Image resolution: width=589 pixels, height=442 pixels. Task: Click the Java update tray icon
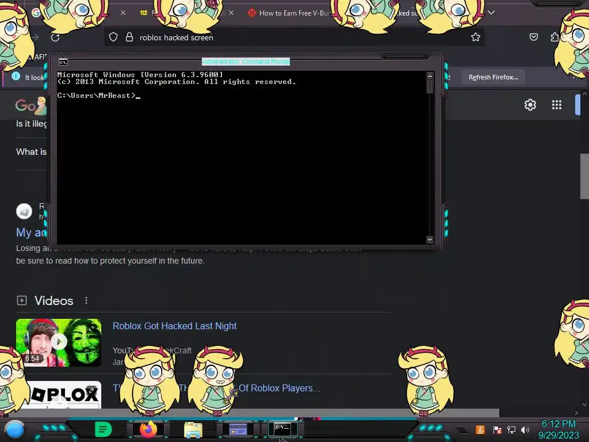coord(480,429)
